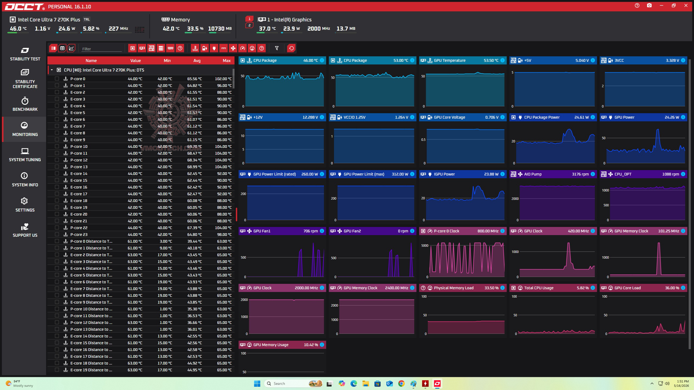Show info for AIO Pump graph
Viewport: 694px width, 390px height.
pos(593,174)
